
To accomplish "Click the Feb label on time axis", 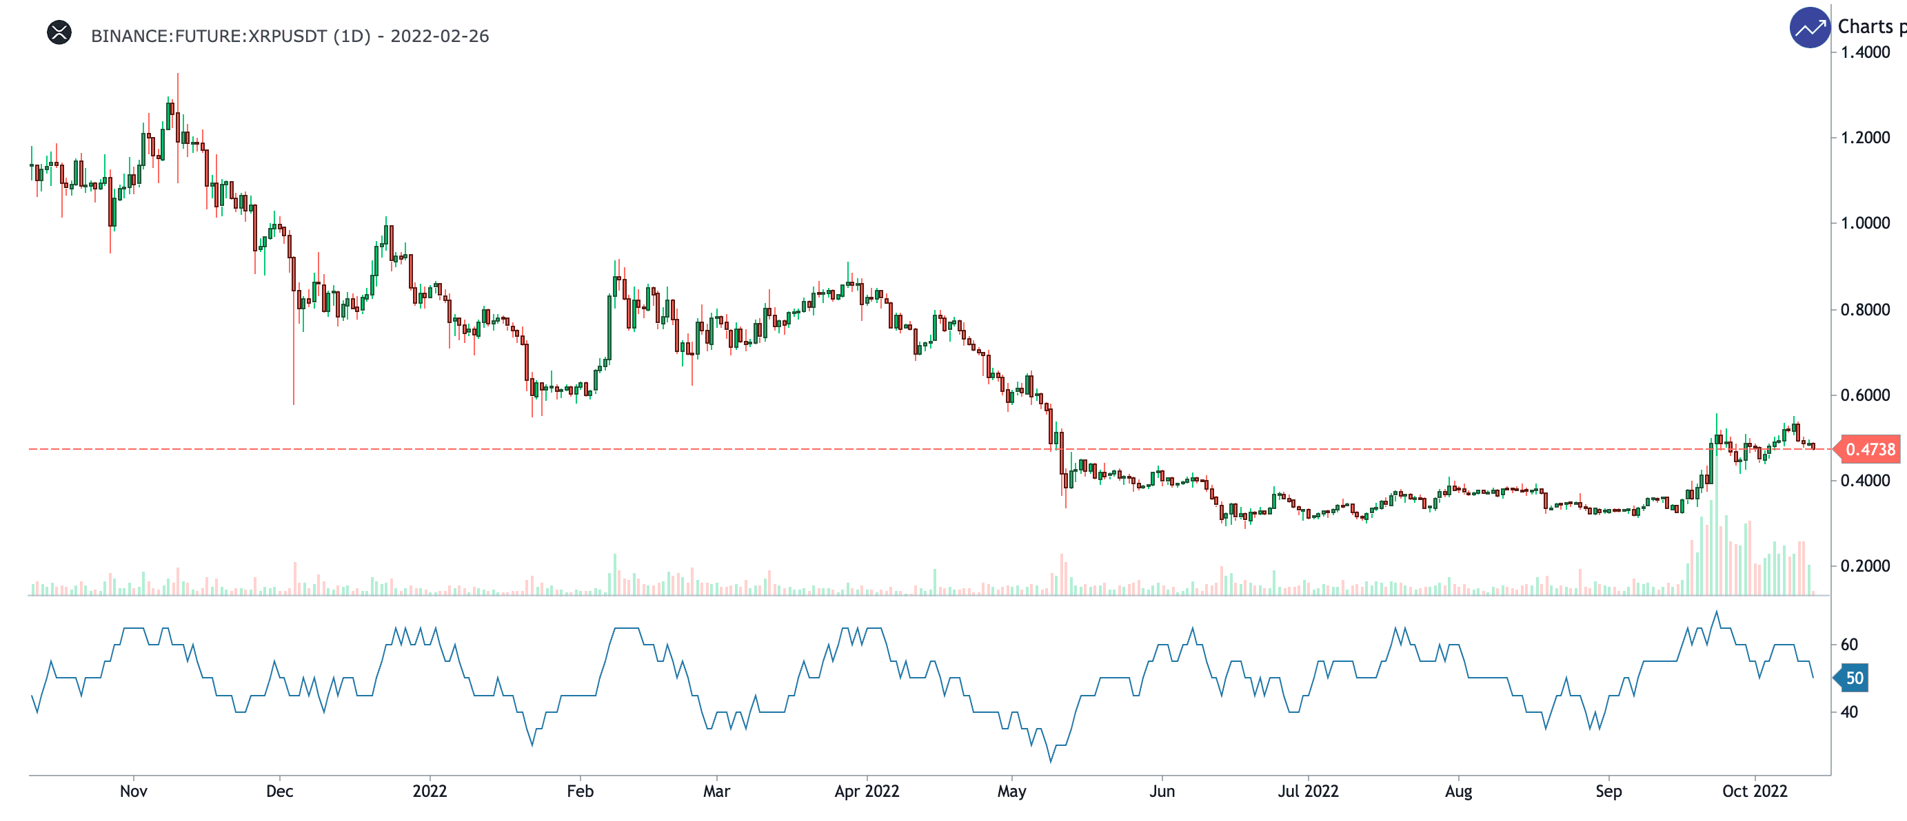I will click(x=580, y=791).
